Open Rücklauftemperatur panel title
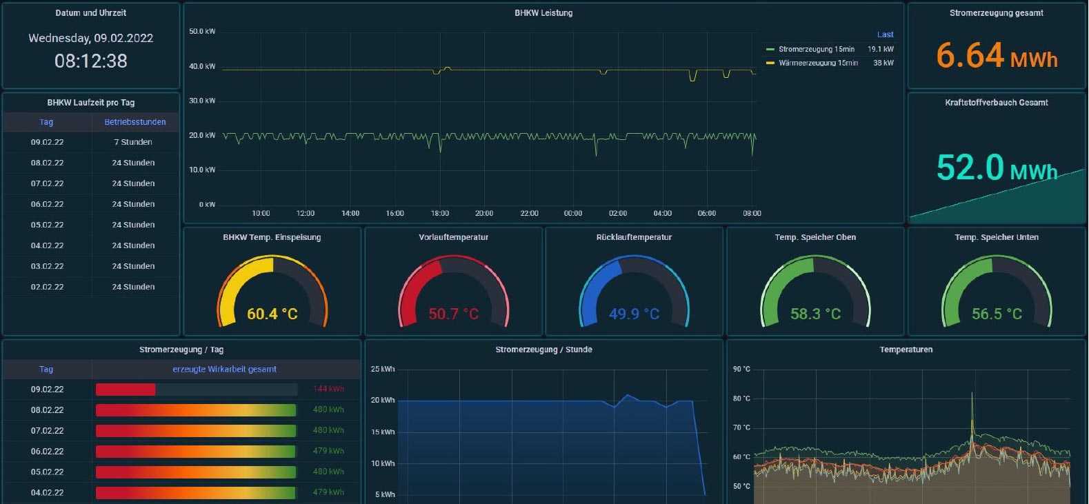This screenshot has height=504, width=1089. click(634, 237)
